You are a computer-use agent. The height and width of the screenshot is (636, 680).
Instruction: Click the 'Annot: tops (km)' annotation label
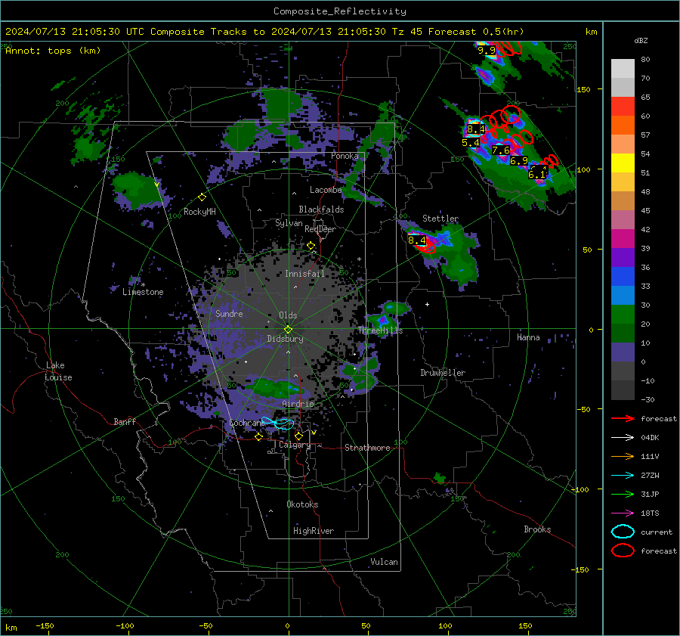53,51
